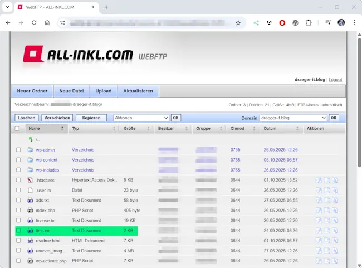The image size is (362, 268).
Task: Click the edit pencil icon for readme.html
Action: 319,241
